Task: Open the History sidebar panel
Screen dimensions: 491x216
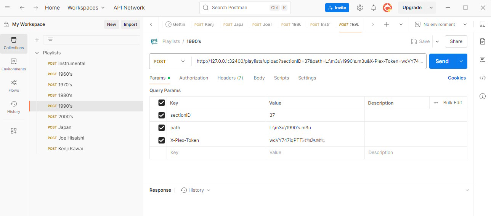Action: point(14,107)
